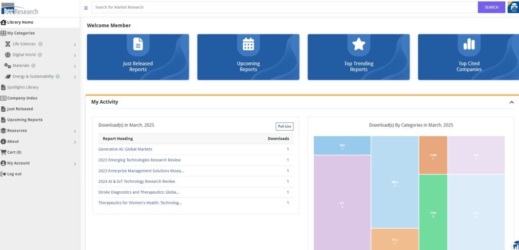Open the Top Trending Reports star tile
Viewport: 519px width, 250px height.
click(358, 57)
